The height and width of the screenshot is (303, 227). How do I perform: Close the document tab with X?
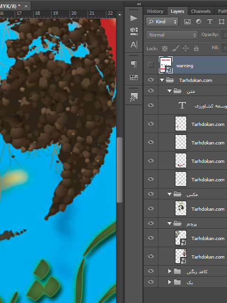26,6
